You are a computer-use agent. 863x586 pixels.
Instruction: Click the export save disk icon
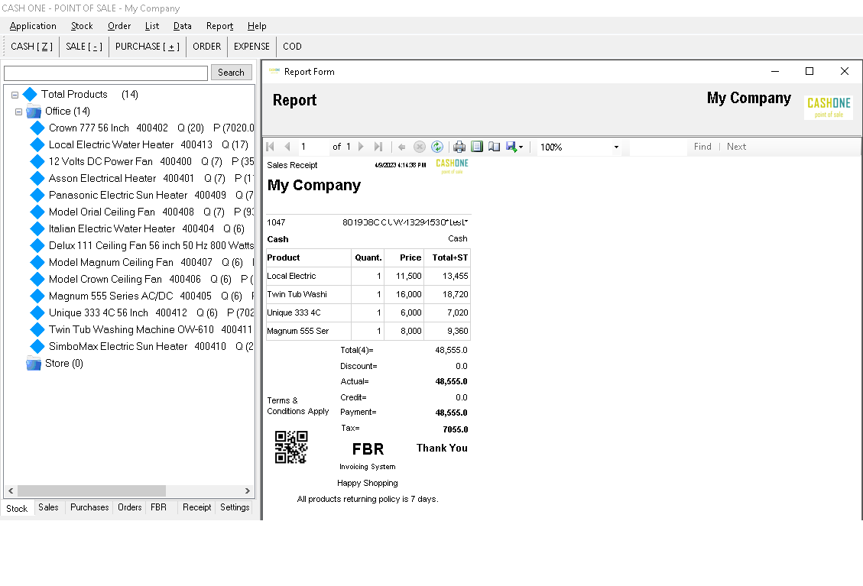click(511, 147)
